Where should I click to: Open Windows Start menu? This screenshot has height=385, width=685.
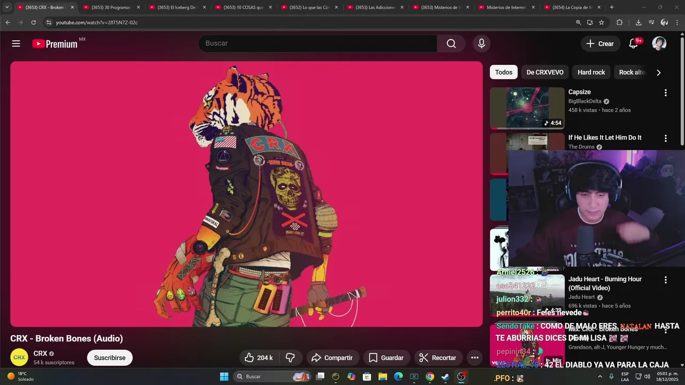(x=224, y=376)
